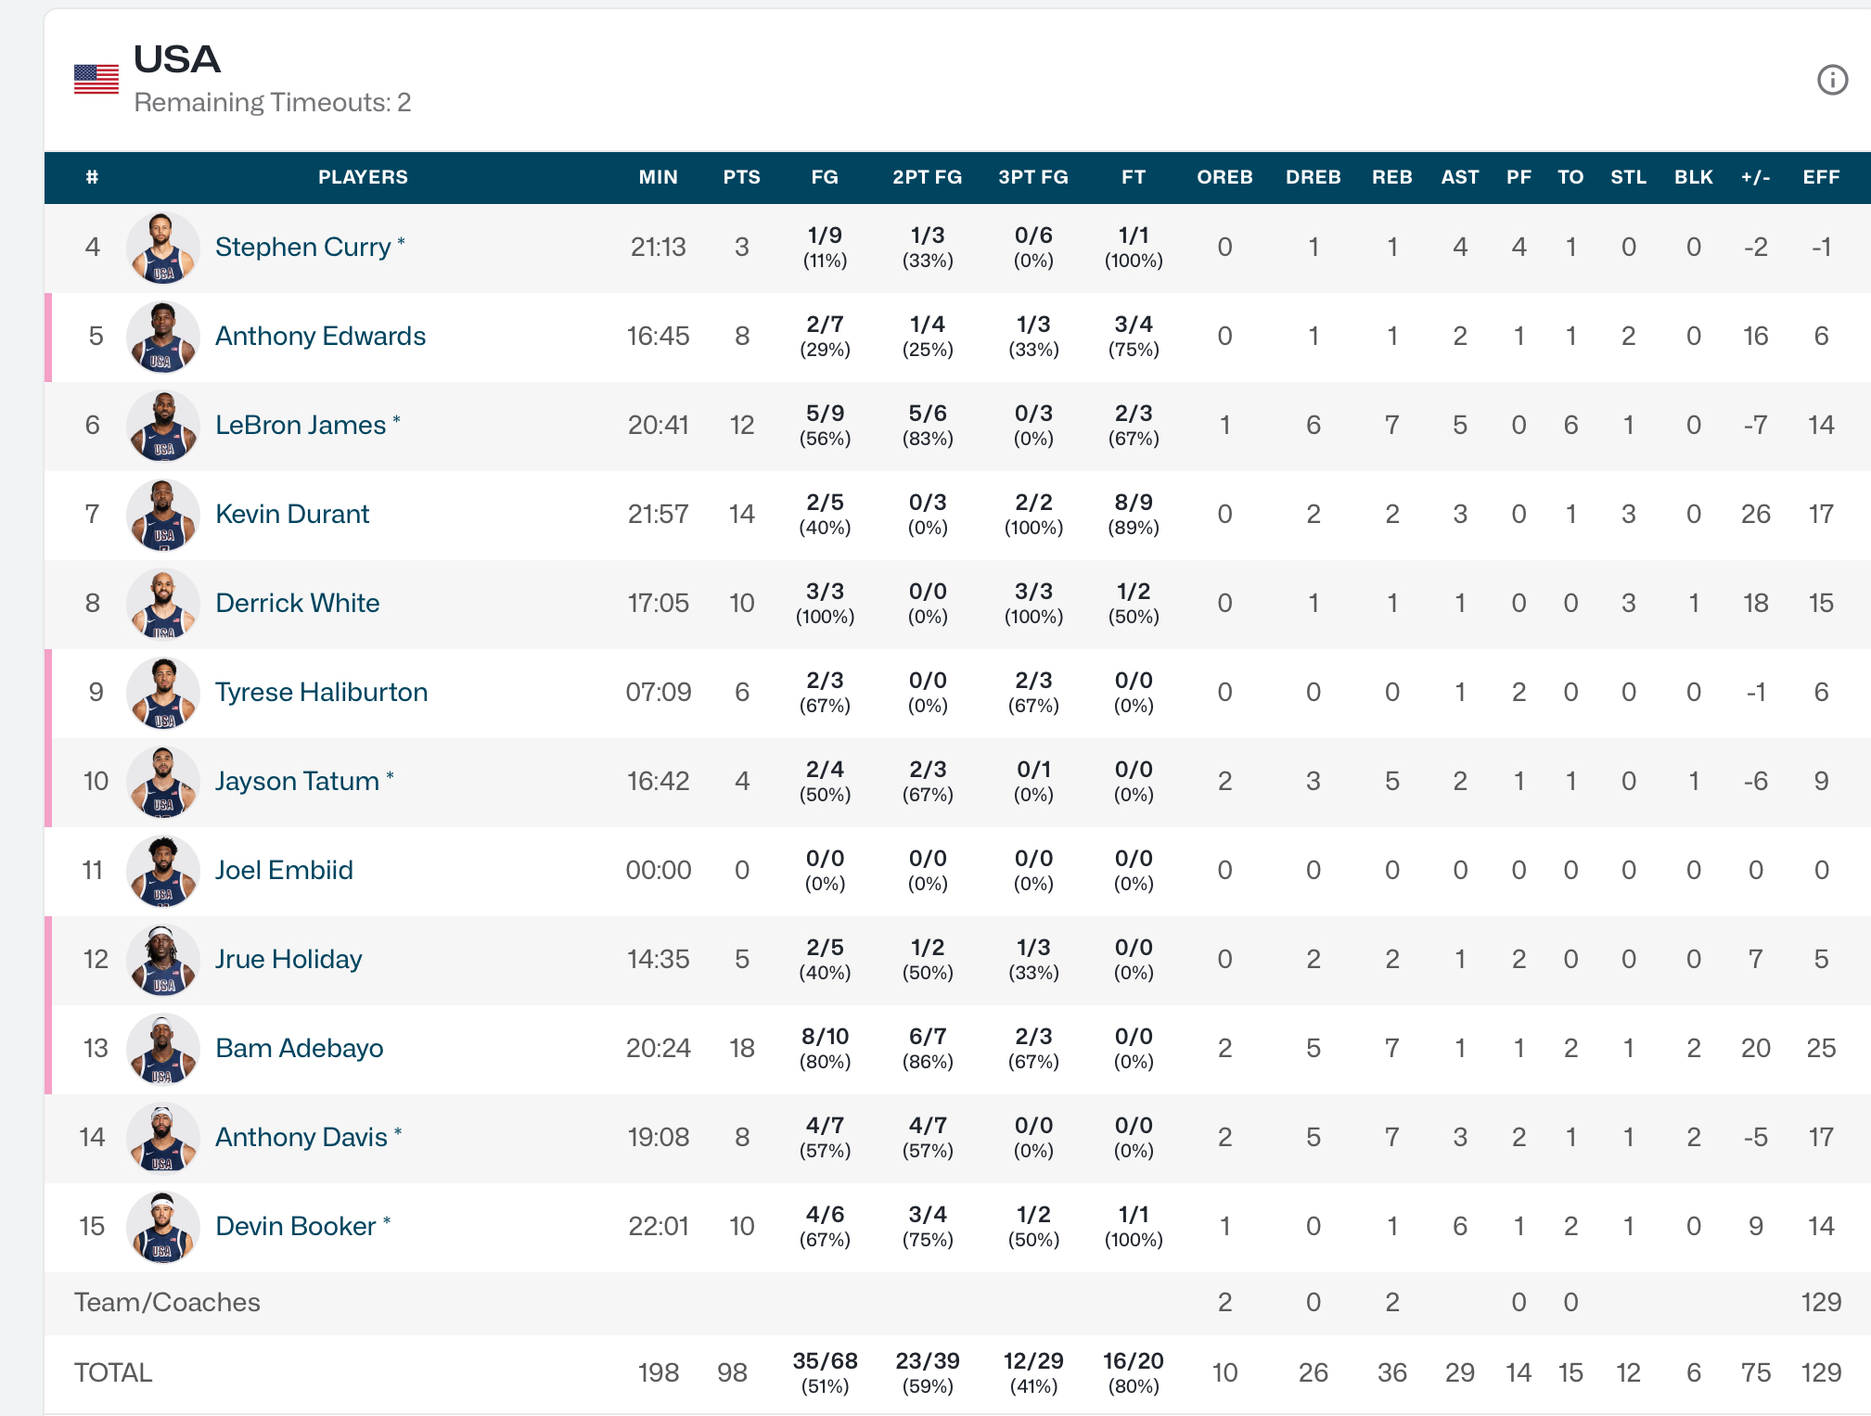
Task: Click Tyrese Haliburton's headshot photo
Action: click(163, 693)
